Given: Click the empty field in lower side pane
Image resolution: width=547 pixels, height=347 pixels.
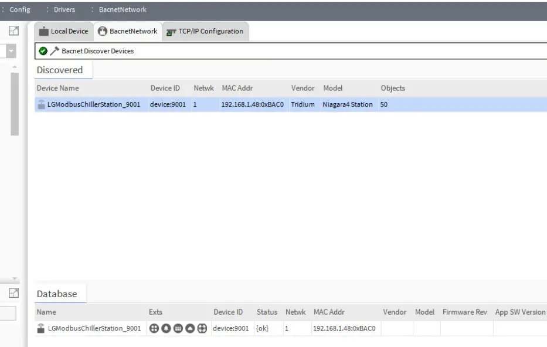Looking at the screenshot, I should tap(8, 313).
